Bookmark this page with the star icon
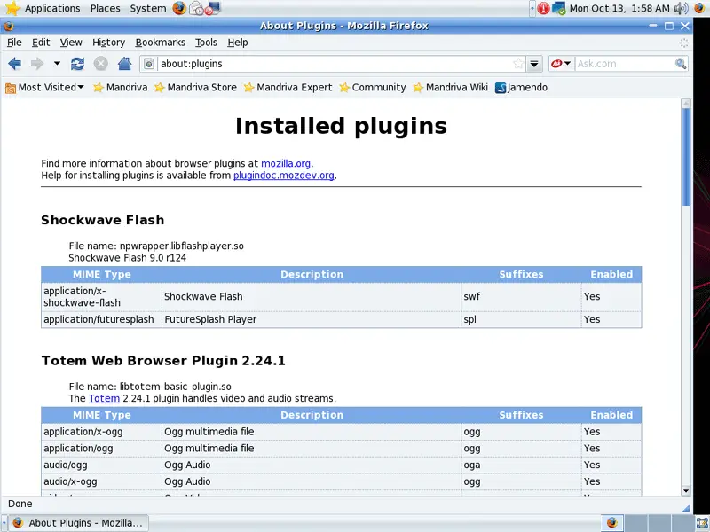Image resolution: width=710 pixels, height=532 pixels. (518, 64)
